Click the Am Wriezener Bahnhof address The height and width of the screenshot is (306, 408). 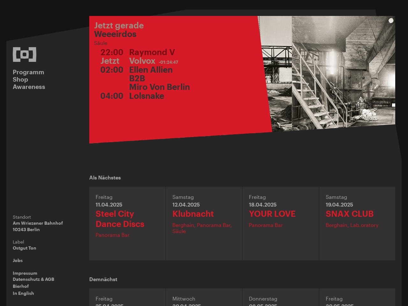click(38, 223)
